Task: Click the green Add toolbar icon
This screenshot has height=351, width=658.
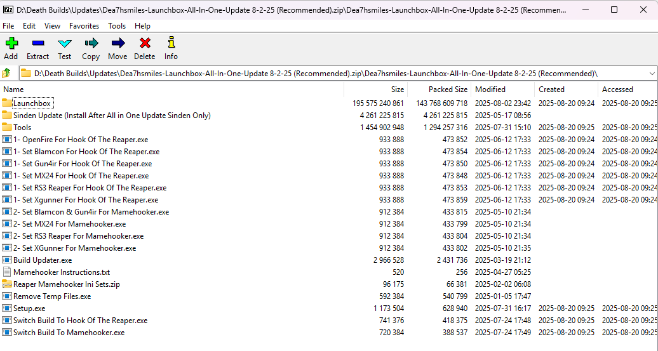Action: 11,43
